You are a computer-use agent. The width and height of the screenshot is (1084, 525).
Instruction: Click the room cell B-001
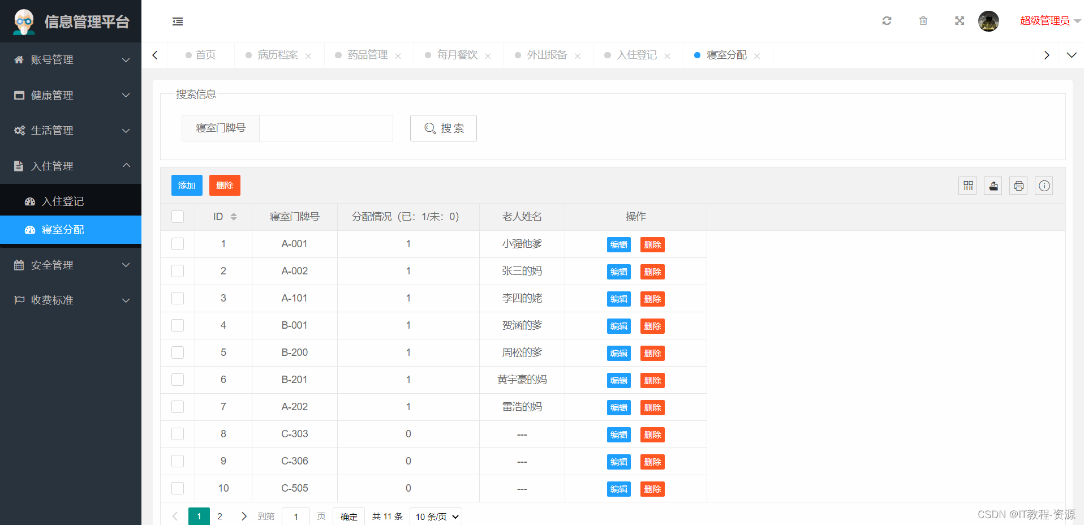tap(294, 325)
